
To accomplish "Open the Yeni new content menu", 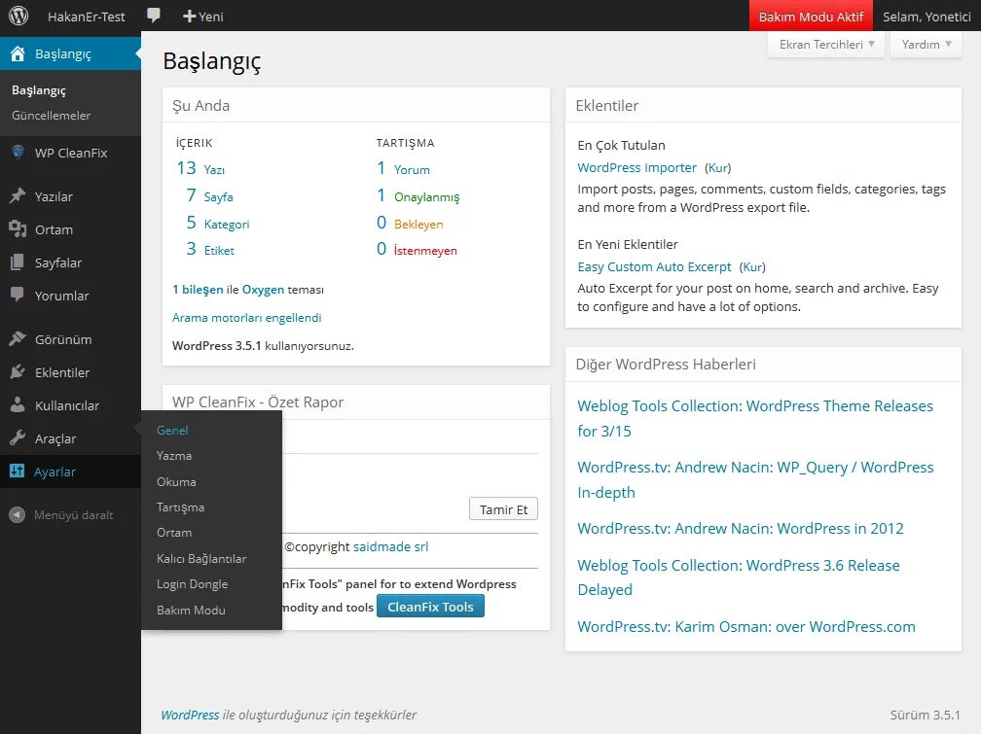I will (x=202, y=17).
